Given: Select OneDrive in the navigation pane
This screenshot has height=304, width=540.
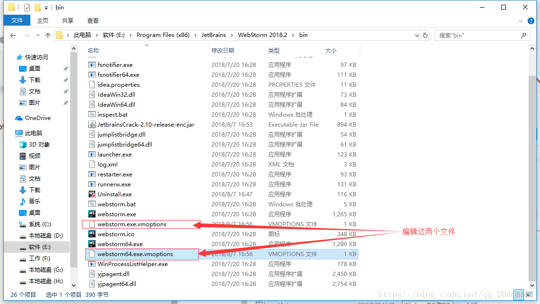Looking at the screenshot, I should 37,118.
